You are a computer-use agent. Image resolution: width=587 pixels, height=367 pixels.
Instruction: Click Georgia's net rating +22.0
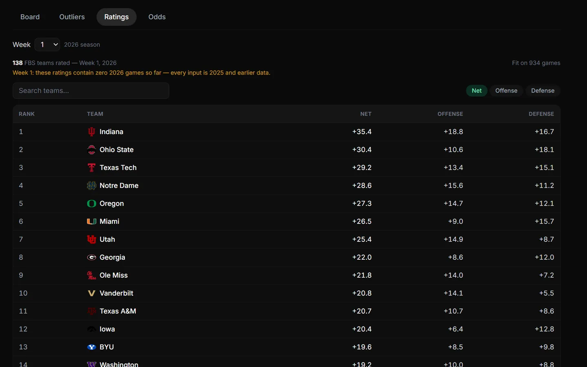tap(362, 257)
